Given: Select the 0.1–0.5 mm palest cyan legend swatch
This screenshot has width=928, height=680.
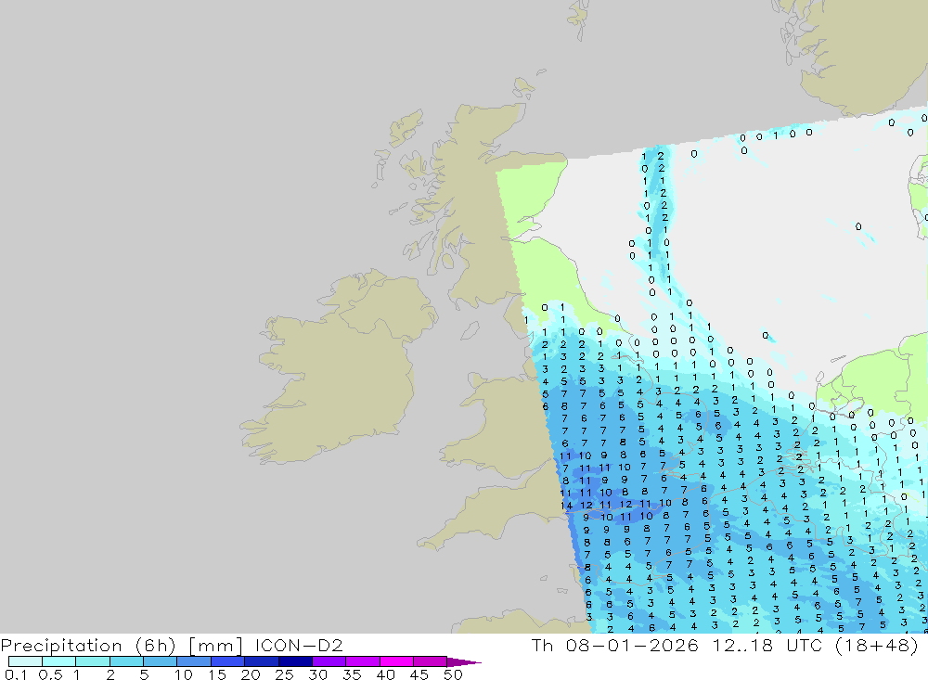Looking at the screenshot, I should point(25,661).
